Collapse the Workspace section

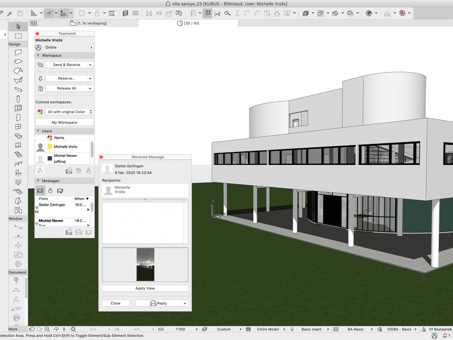(38, 56)
